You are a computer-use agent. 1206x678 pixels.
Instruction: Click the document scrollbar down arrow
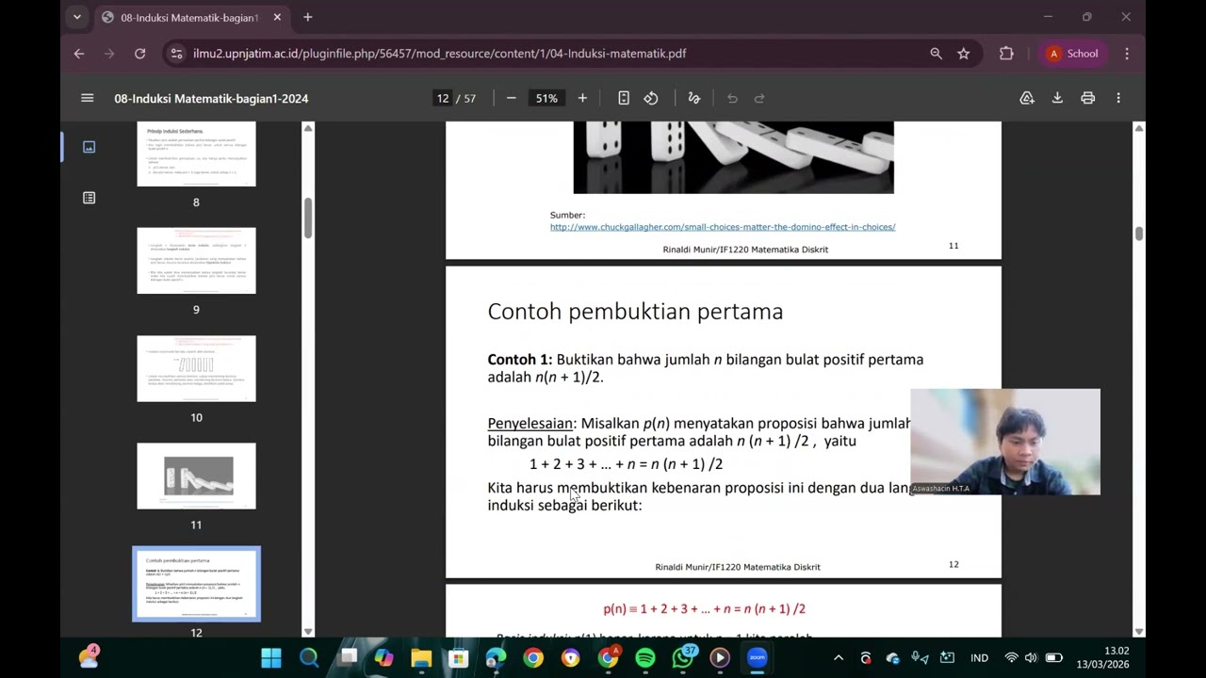click(1139, 631)
